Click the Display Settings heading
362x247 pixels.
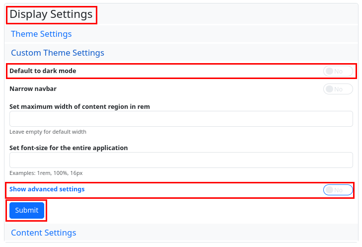(x=51, y=14)
